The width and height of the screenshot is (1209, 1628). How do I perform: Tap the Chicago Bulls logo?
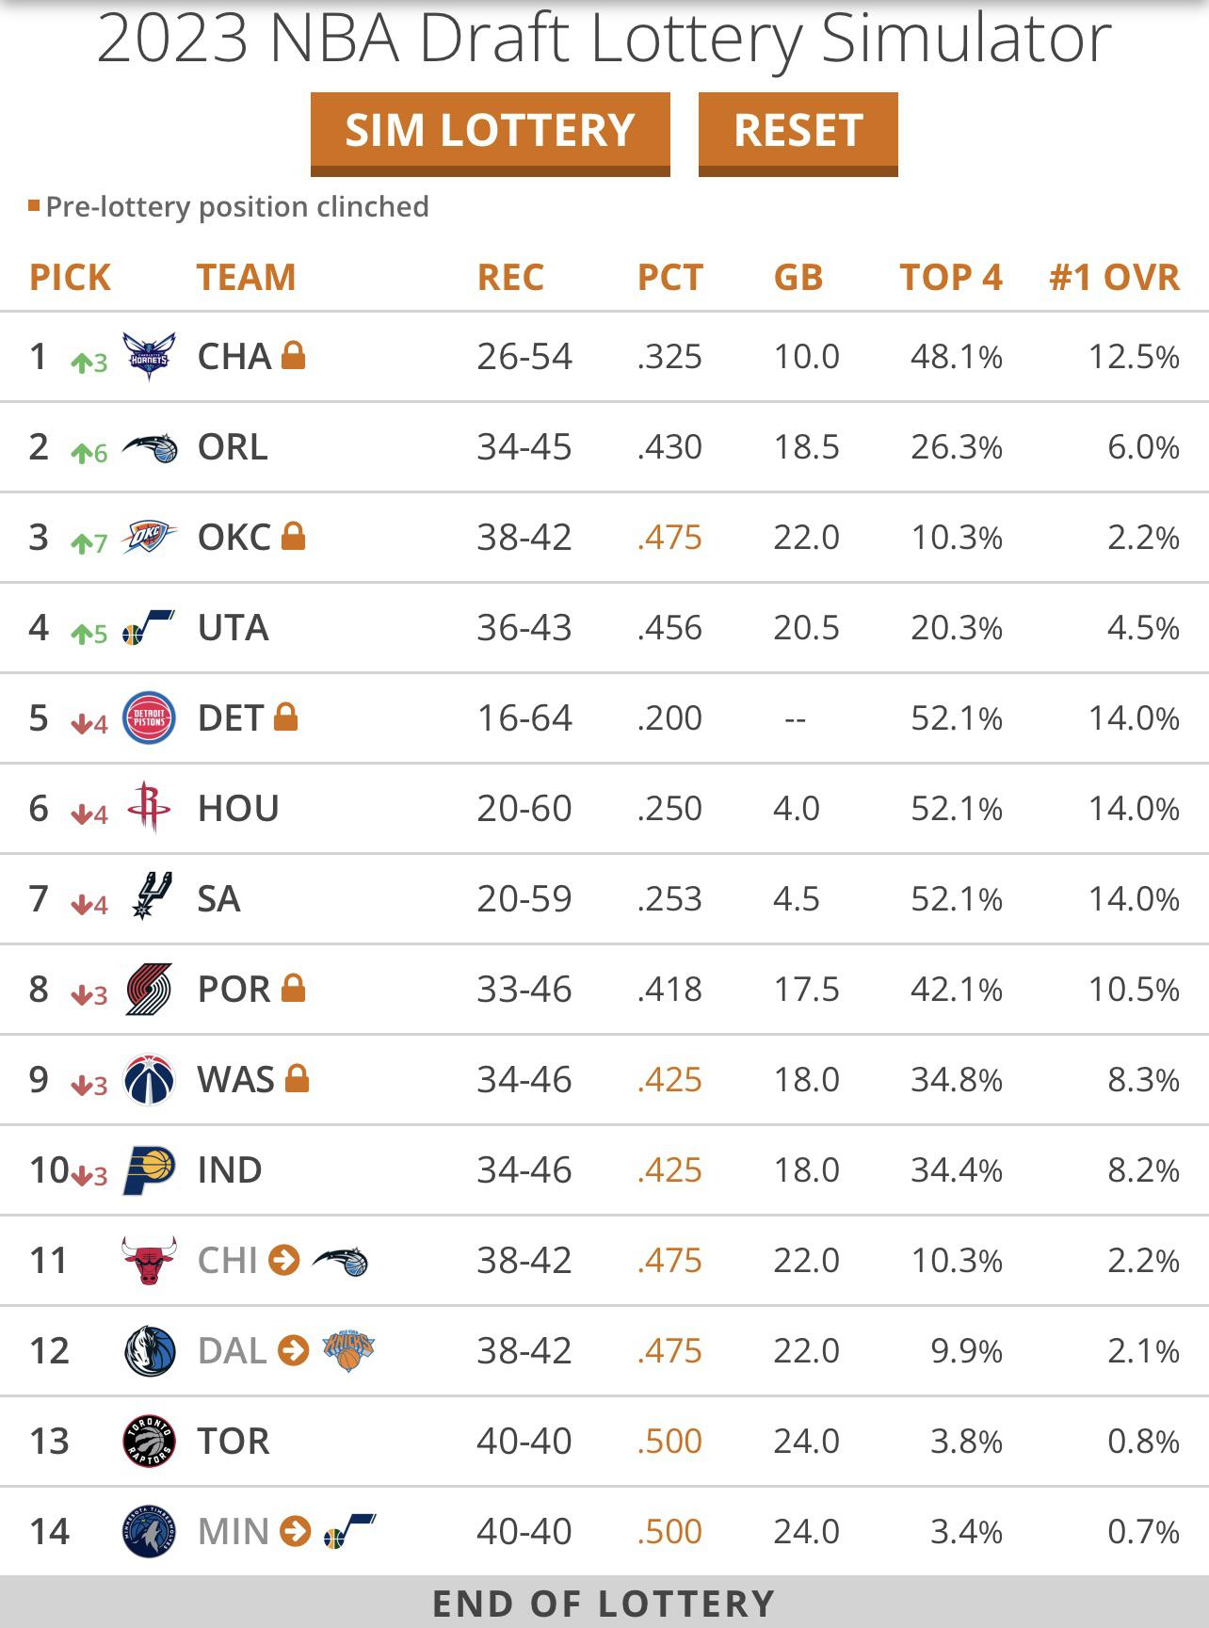coord(149,1260)
